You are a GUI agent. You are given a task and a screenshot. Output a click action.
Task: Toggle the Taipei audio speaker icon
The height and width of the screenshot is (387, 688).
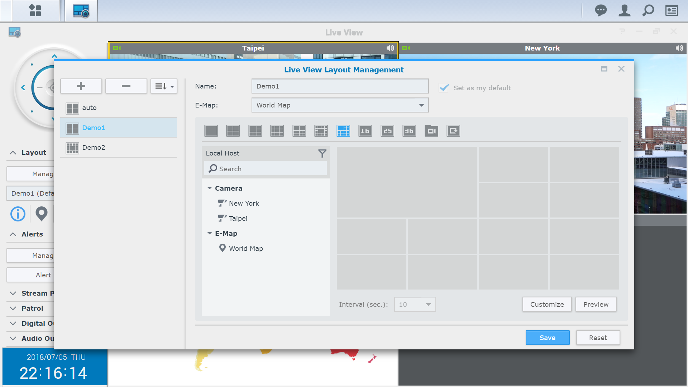[x=390, y=48]
